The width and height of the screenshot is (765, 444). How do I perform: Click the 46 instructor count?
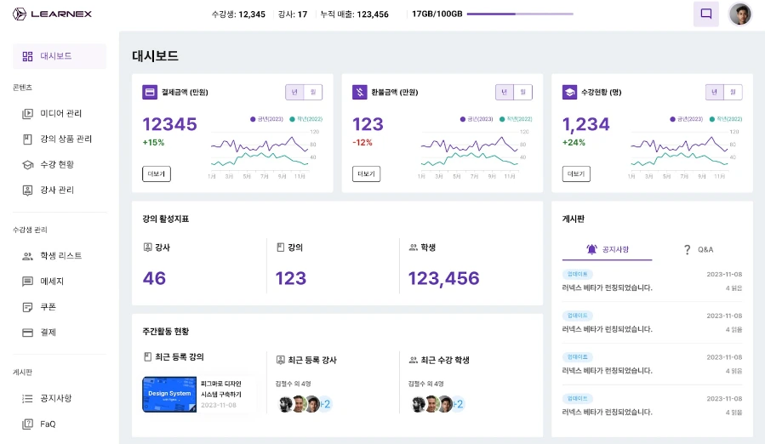tap(154, 278)
